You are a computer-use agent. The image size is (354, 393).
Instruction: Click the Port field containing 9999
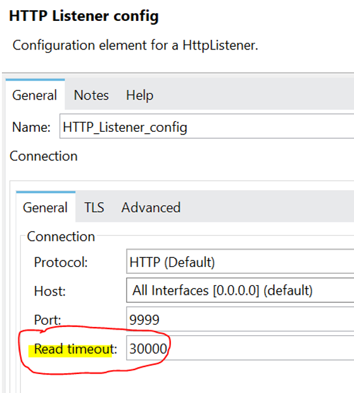240,319
